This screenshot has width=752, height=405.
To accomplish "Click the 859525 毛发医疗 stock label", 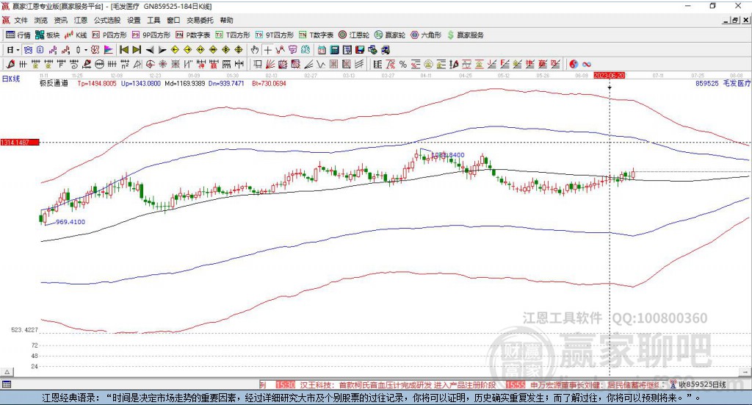I will pos(723,84).
